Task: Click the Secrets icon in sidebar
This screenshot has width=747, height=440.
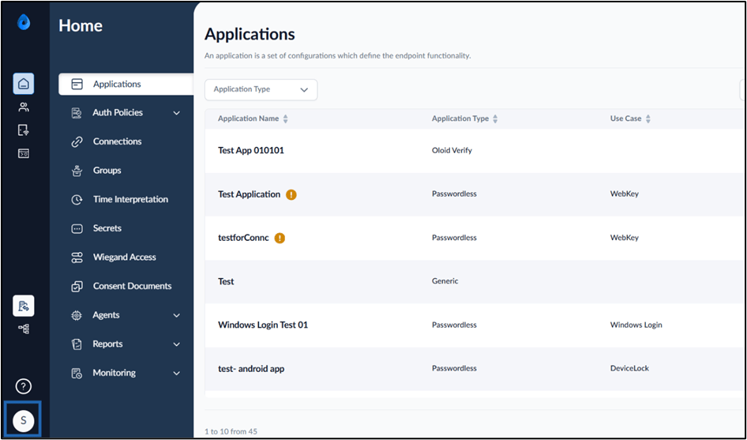Action: point(77,228)
